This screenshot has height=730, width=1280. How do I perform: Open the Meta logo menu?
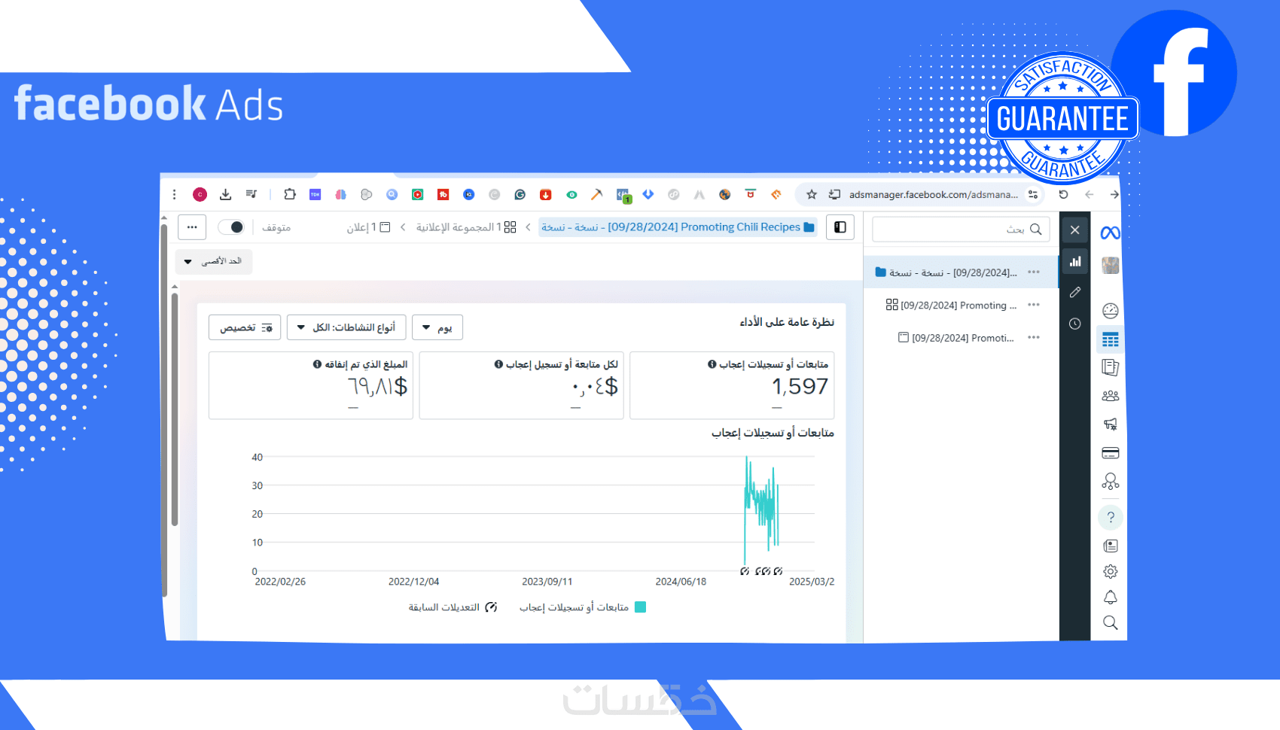[x=1110, y=233]
